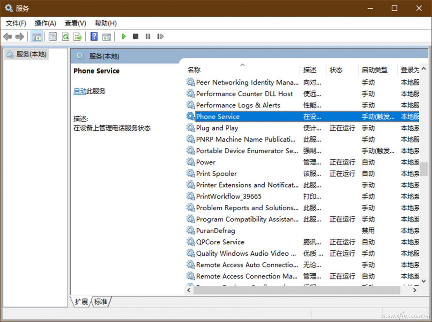Image resolution: width=432 pixels, height=322 pixels.
Task: Click the gear icon beside PuranDefrag
Action: pos(190,230)
